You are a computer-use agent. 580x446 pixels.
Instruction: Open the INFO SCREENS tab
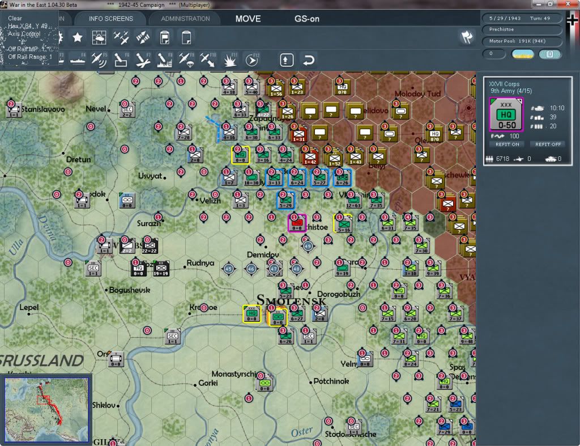[x=110, y=19]
